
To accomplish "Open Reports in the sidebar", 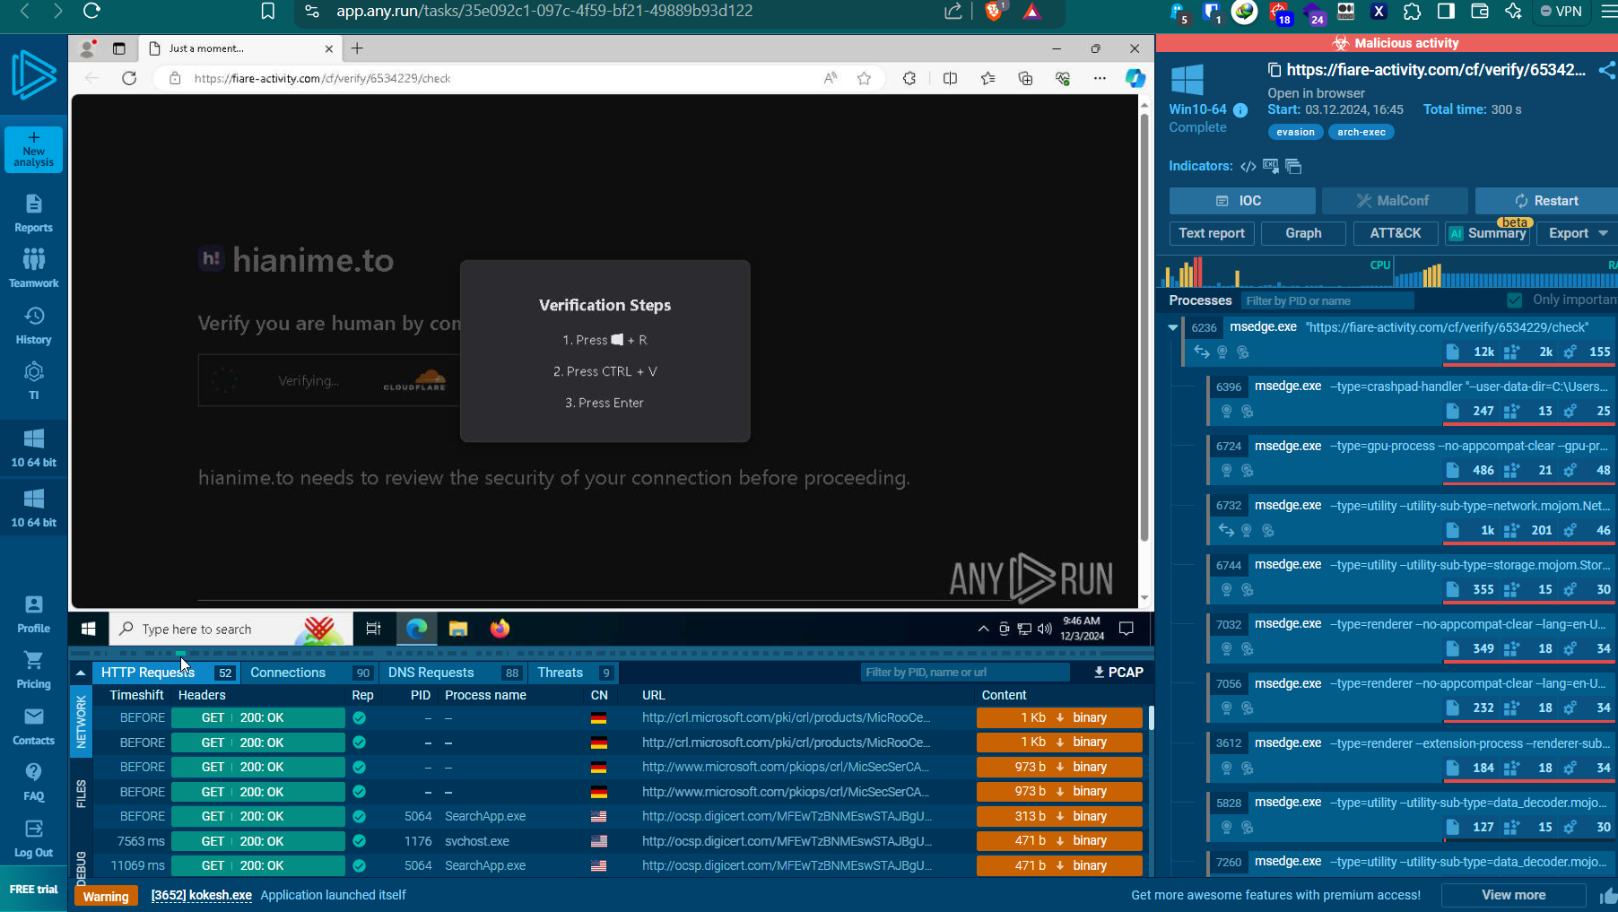I will pos(33,213).
